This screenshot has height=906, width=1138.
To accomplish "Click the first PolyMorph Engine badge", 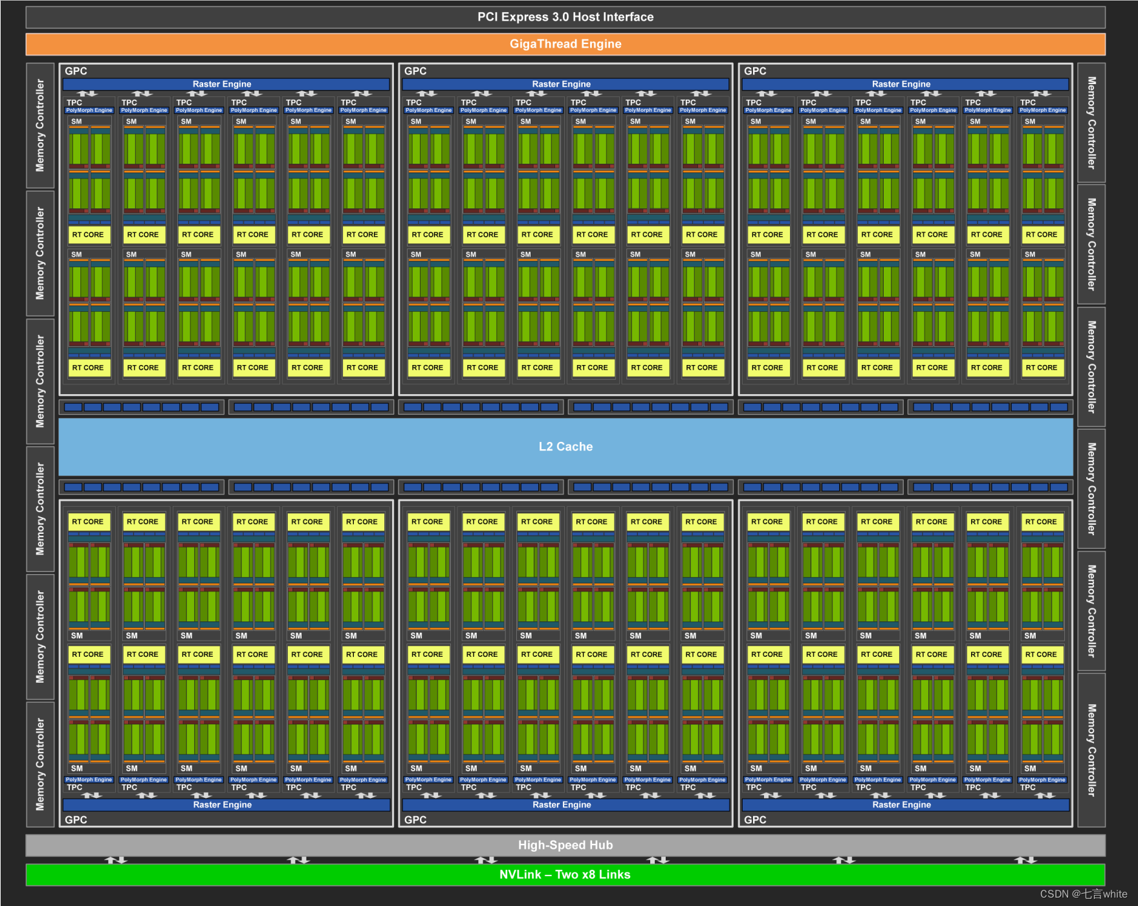I will point(88,110).
